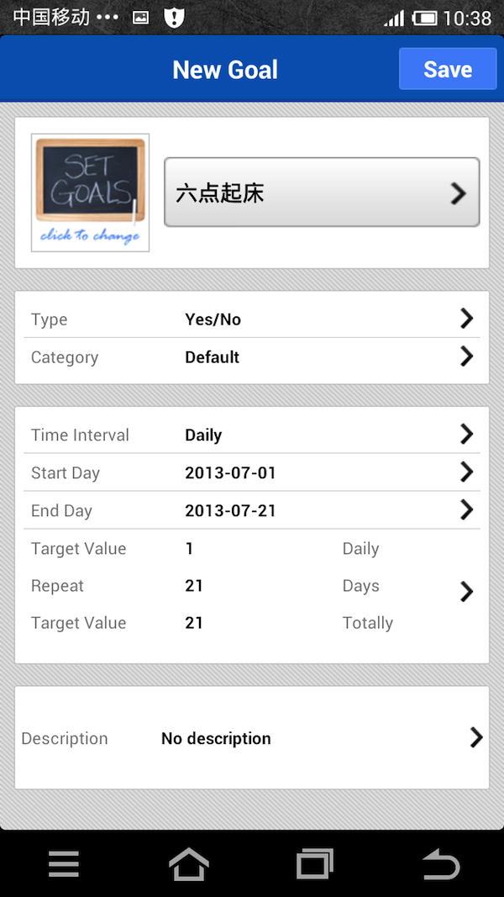Tap the shield icon in status bar
Image resolution: width=504 pixels, height=897 pixels.
point(174,18)
